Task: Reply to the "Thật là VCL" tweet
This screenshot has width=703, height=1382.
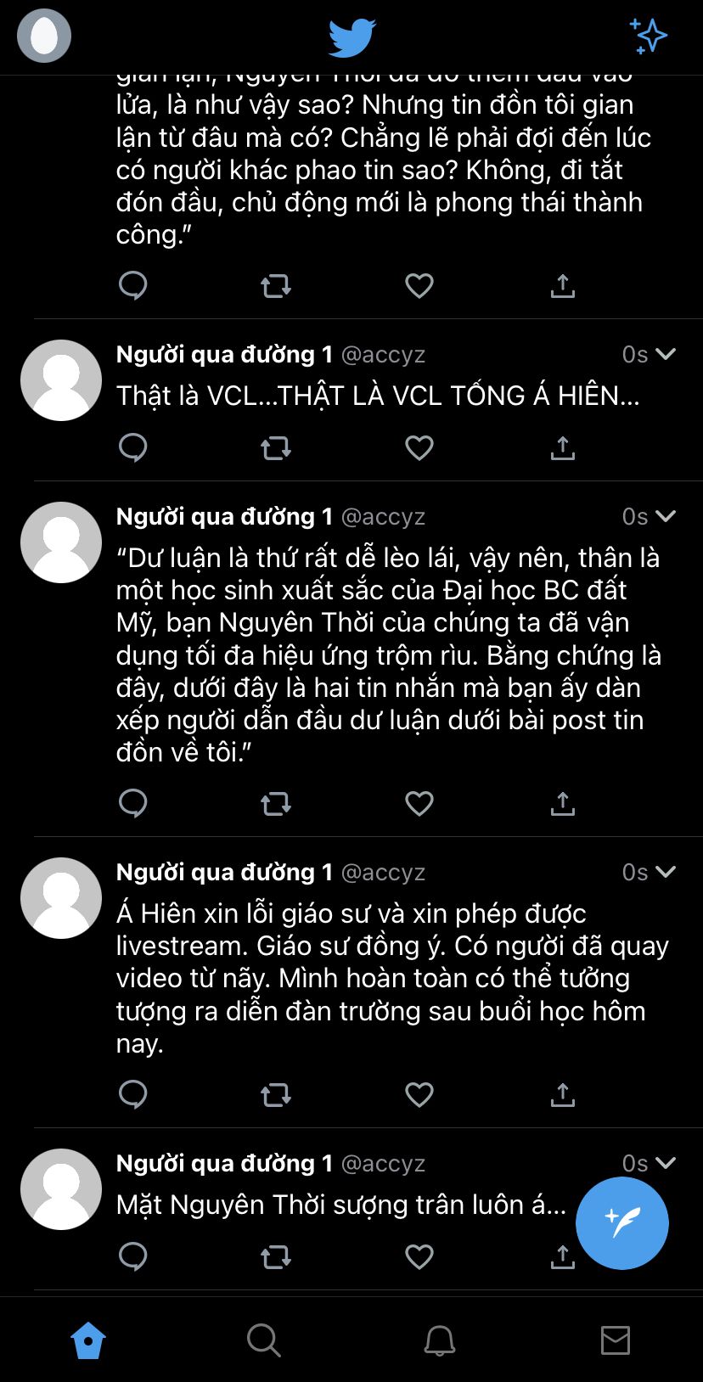Action: point(133,447)
